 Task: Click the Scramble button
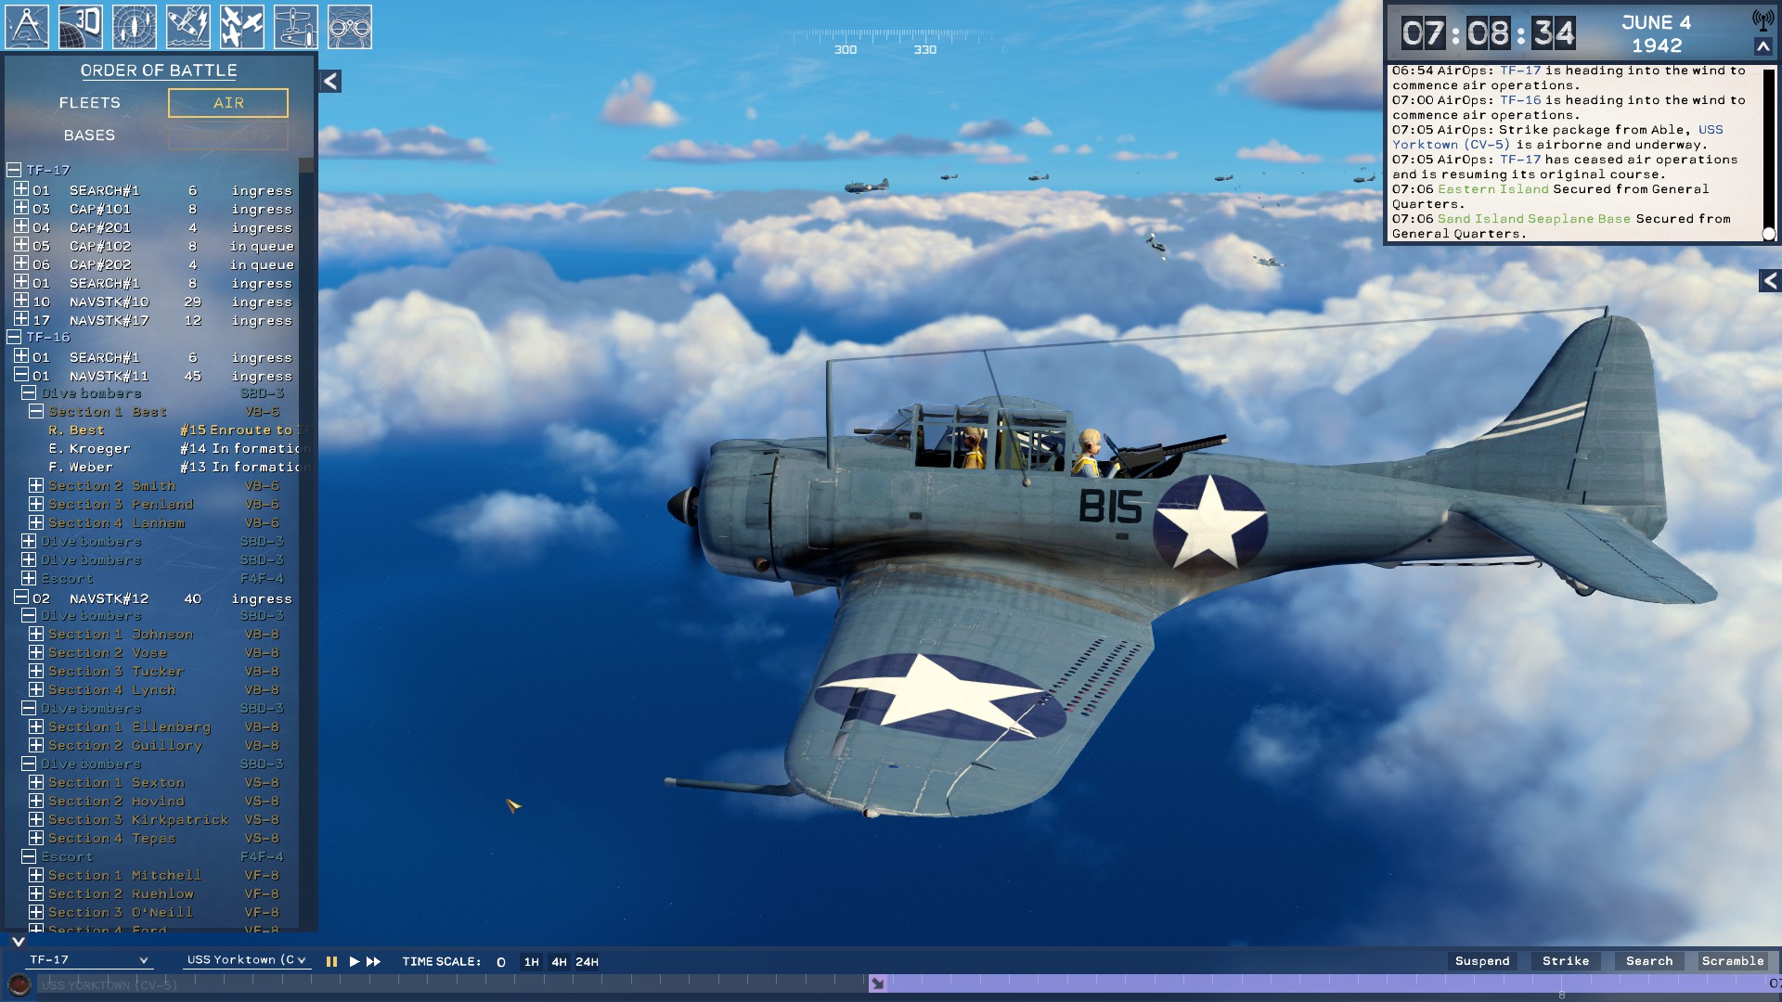coord(1732,961)
